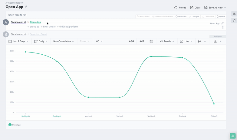Viewport: 237px width, 140px height.
Task: Click the Sat May-30 axis label
Action: click(25, 116)
